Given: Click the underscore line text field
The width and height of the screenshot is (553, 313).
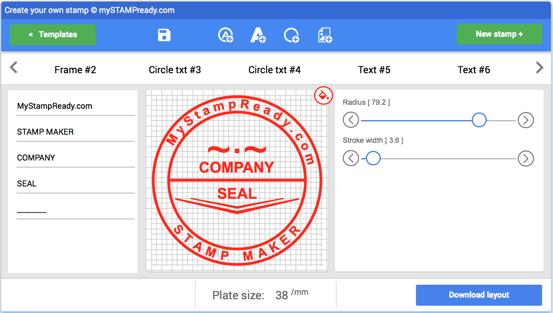Looking at the screenshot, I should [76, 210].
